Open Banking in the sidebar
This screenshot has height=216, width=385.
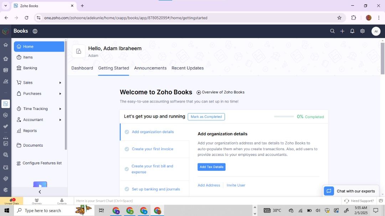pos(39,68)
